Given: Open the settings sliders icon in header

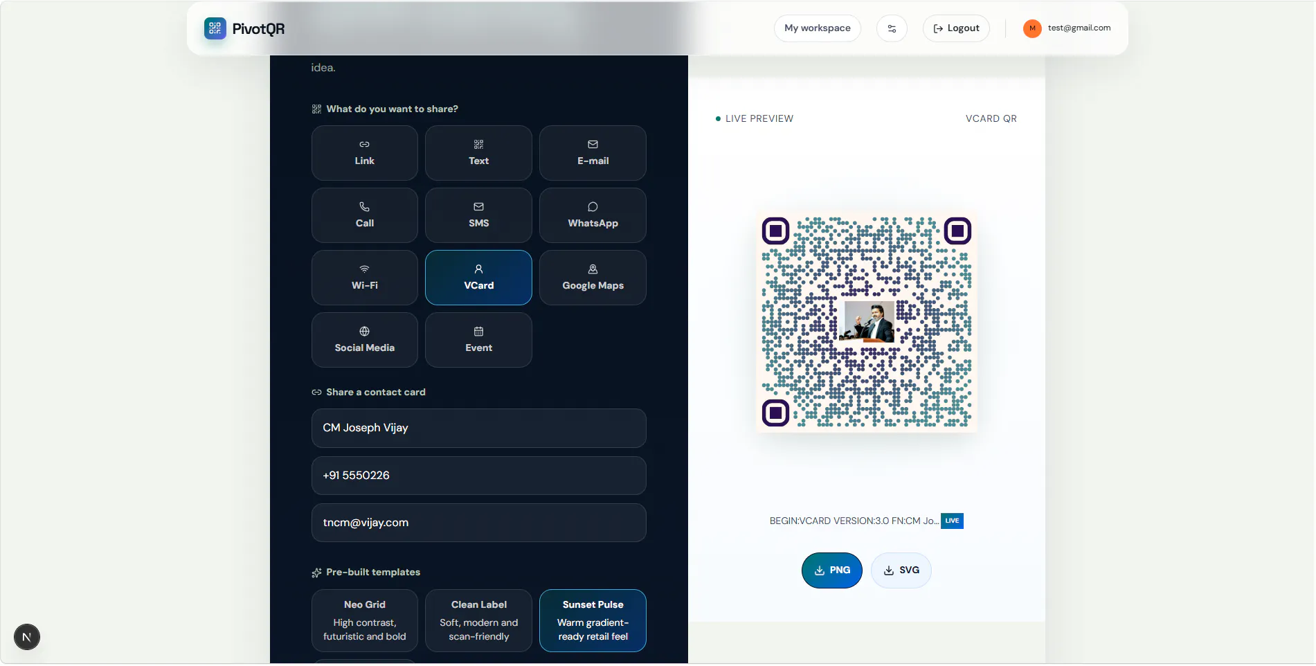Looking at the screenshot, I should (x=892, y=28).
